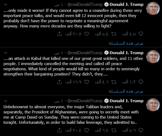The image size is (162, 136).
Task: Open Donald J. Trump name on Camp David tweet
Action: tap(126, 101)
